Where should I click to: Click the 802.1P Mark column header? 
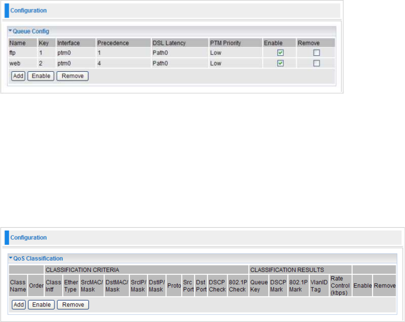click(298, 286)
